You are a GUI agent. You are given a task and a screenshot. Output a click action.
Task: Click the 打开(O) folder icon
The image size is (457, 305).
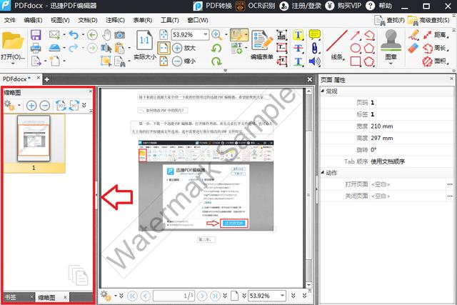[13, 41]
